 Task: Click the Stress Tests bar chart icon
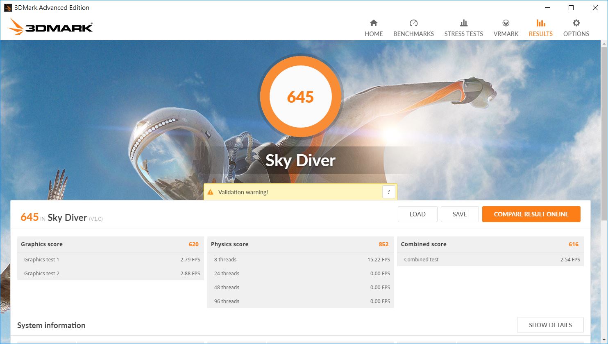[x=463, y=23]
